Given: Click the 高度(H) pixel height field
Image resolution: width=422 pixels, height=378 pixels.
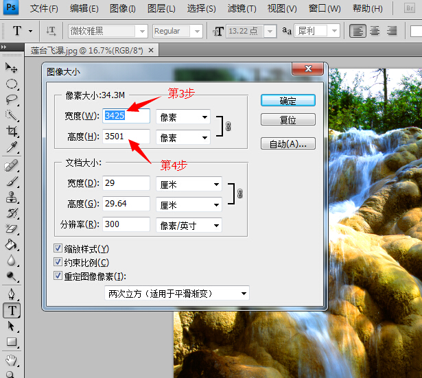Looking at the screenshot, I should tap(126, 137).
